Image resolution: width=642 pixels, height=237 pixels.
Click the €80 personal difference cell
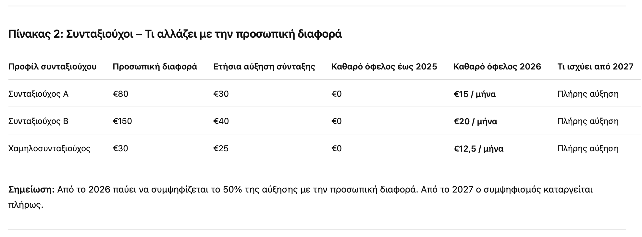pyautogui.click(x=120, y=94)
